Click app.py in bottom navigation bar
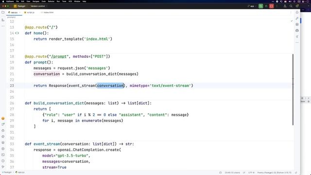This screenshot has width=311, height=175. [20, 173]
